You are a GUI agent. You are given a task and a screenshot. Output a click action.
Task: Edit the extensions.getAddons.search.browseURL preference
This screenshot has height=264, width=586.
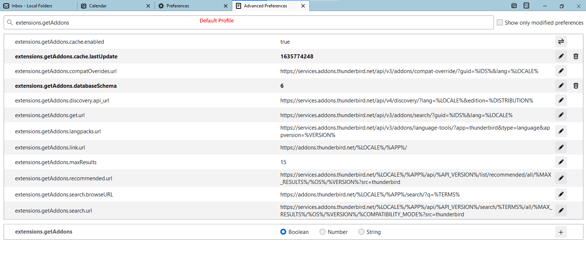(x=561, y=194)
